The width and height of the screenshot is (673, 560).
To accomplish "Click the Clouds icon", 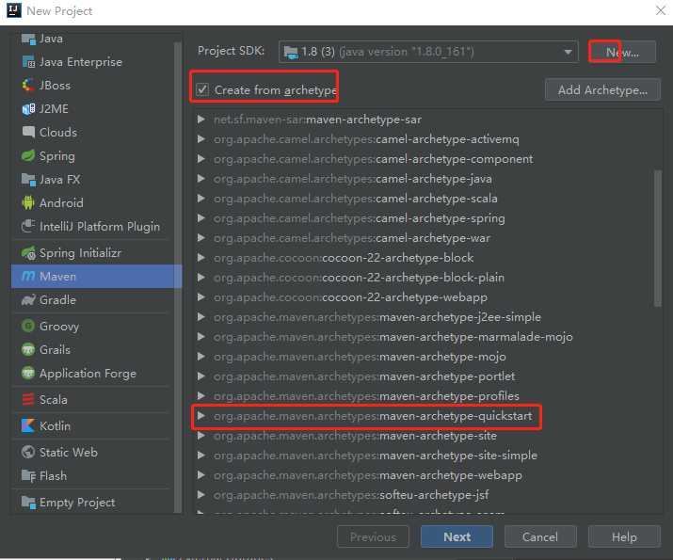I will pos(29,132).
